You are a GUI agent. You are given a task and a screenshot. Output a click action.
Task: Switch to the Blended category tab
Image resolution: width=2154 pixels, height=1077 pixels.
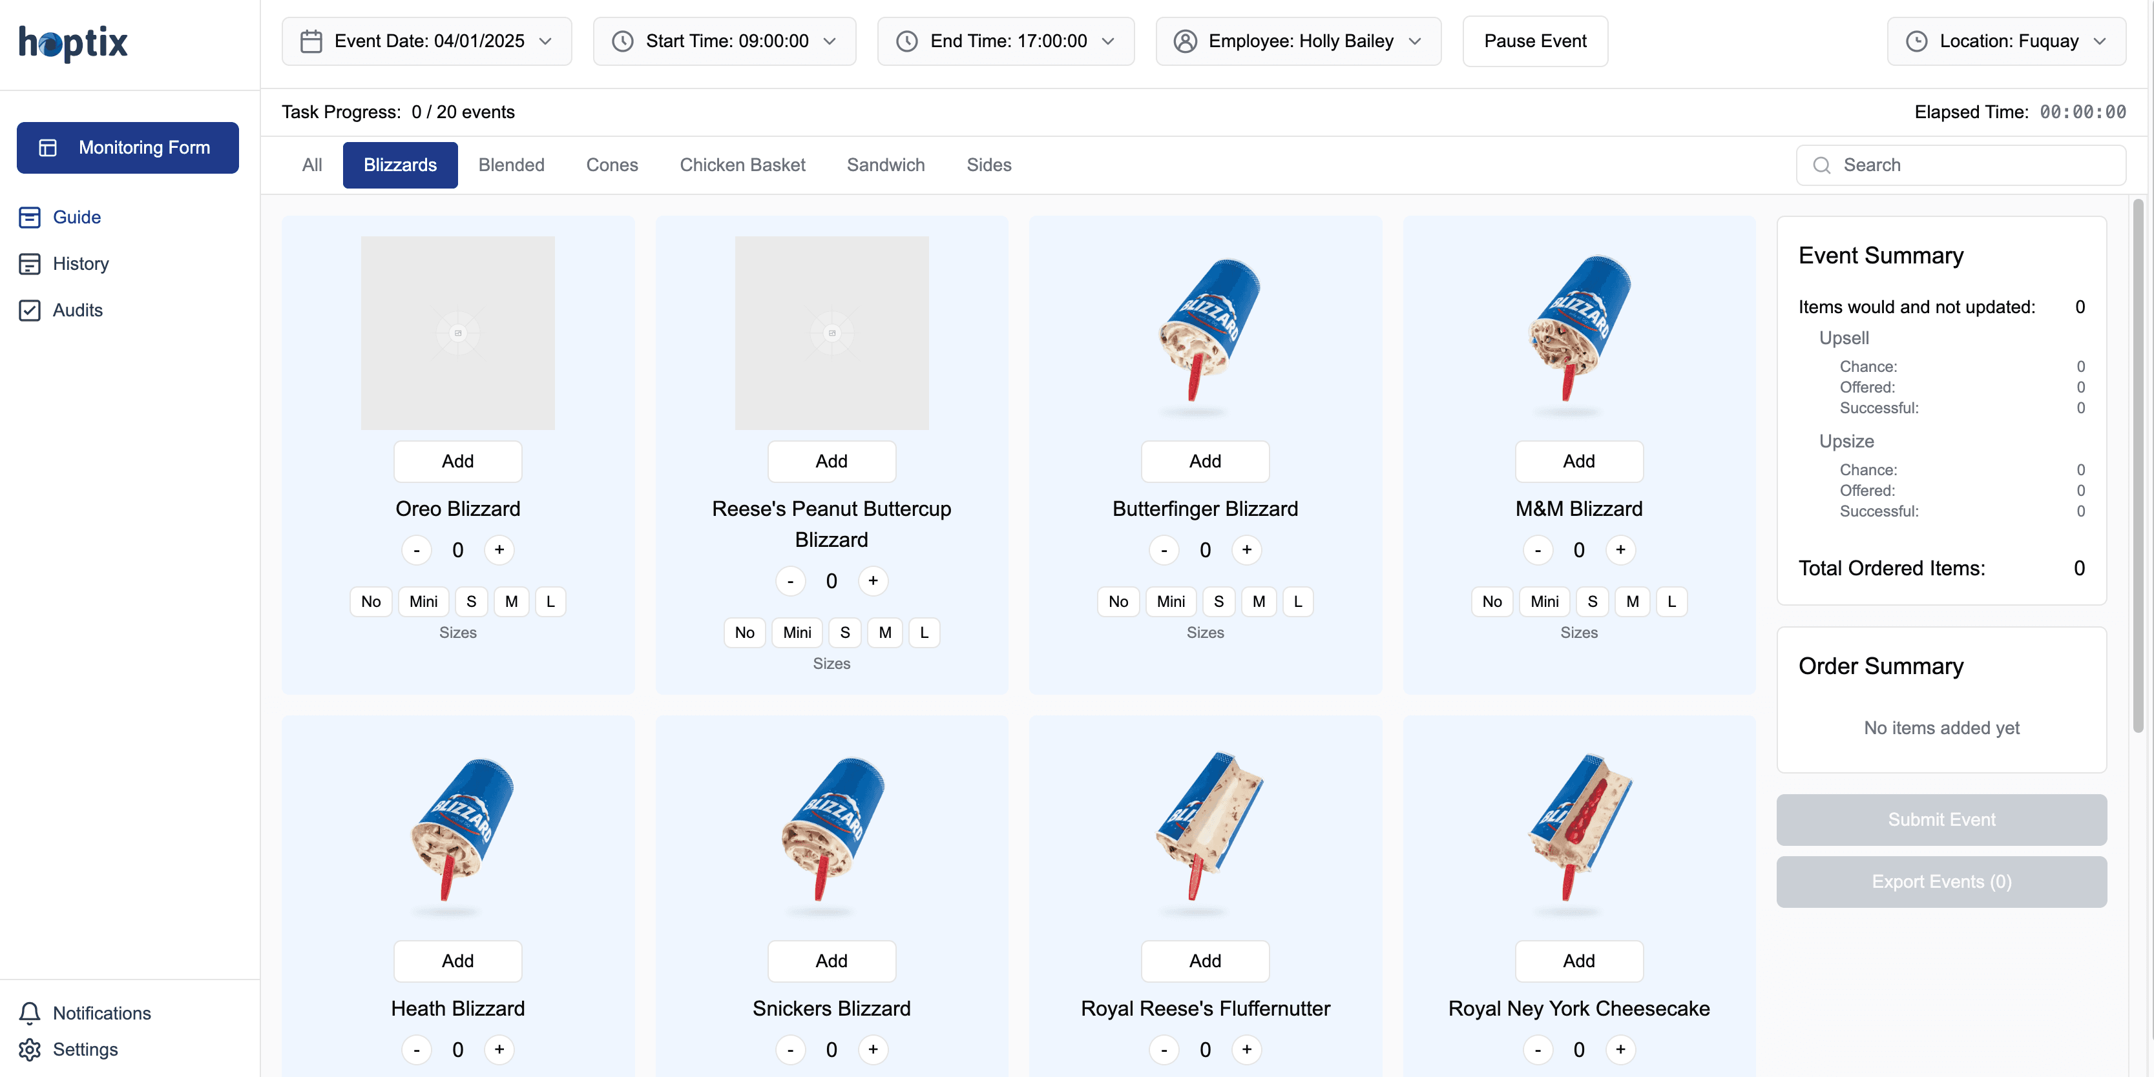click(x=512, y=165)
